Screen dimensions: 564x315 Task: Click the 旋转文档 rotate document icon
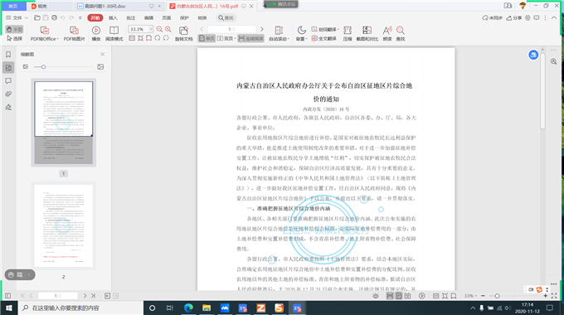tap(183, 30)
